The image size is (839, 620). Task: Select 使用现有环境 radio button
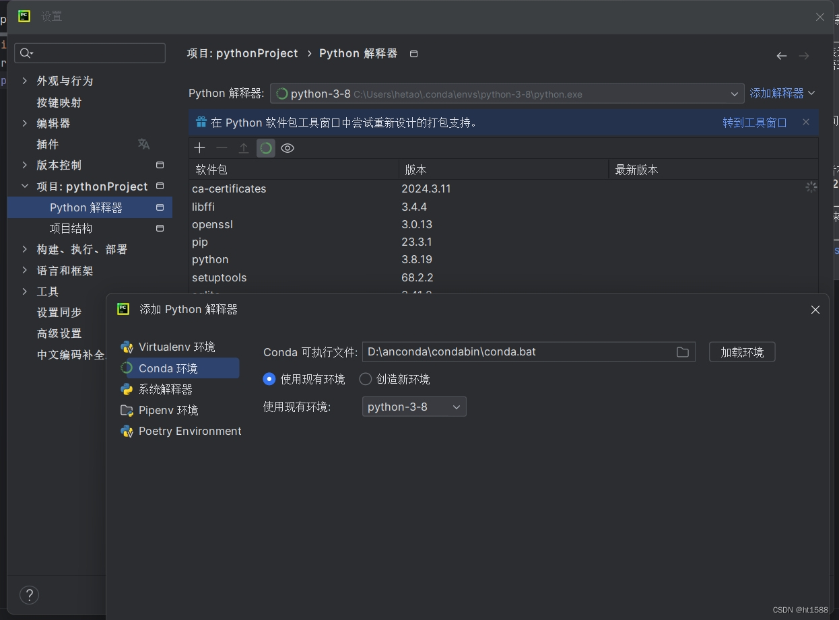[x=269, y=379]
